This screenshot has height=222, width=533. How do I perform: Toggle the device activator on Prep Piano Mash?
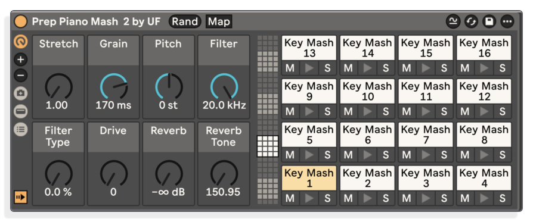coord(20,21)
